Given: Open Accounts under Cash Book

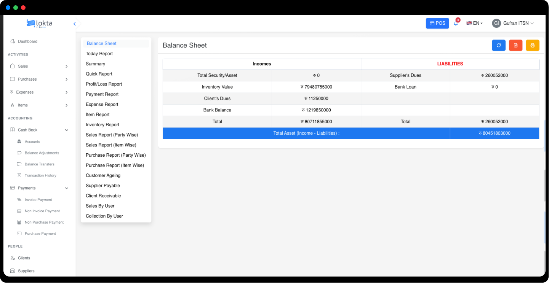Looking at the screenshot, I should [32, 141].
